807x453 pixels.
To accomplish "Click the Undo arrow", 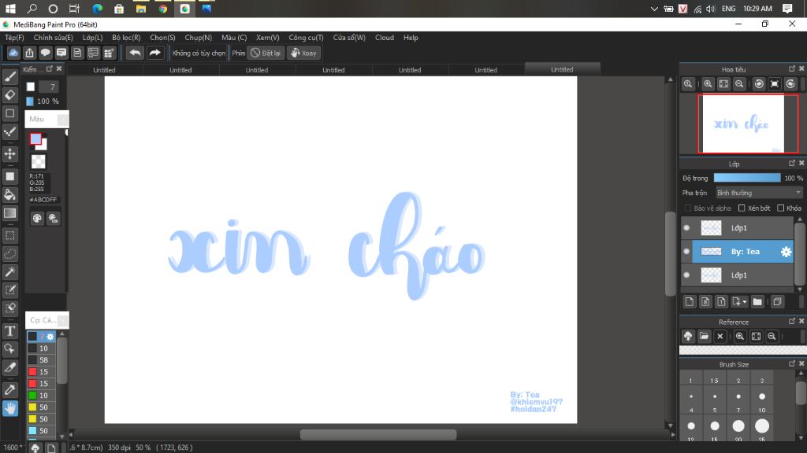I will [135, 53].
